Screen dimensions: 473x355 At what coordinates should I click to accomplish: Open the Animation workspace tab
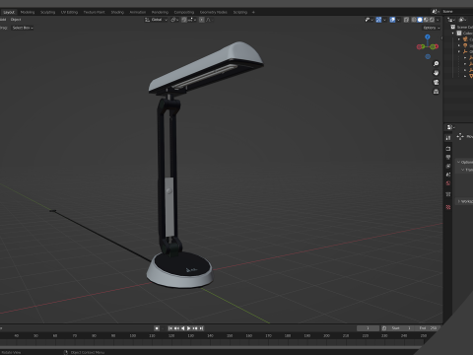click(138, 12)
